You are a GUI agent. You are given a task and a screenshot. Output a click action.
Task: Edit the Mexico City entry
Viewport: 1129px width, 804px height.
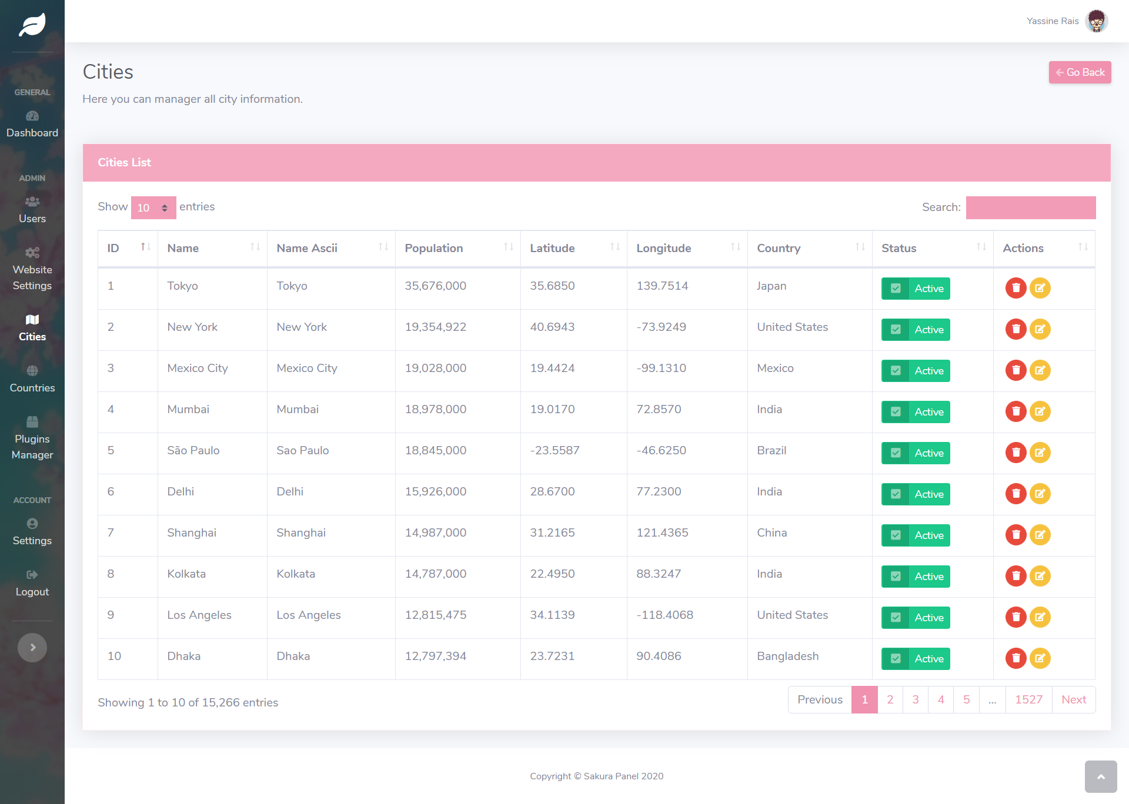[x=1040, y=370]
